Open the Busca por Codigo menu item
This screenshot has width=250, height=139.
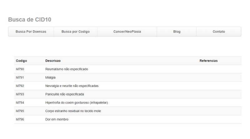(x=76, y=31)
